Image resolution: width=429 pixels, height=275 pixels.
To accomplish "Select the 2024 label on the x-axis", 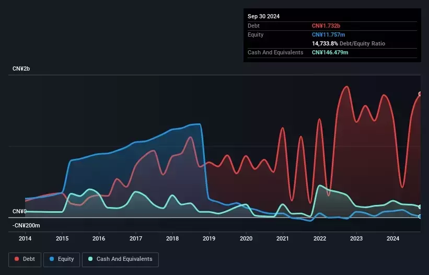I will point(393,238).
